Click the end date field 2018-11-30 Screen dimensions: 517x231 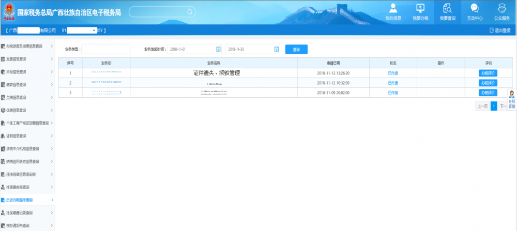253,49
